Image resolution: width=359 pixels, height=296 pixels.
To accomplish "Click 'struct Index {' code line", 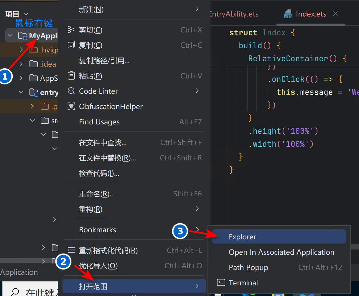I will pyautogui.click(x=262, y=32).
